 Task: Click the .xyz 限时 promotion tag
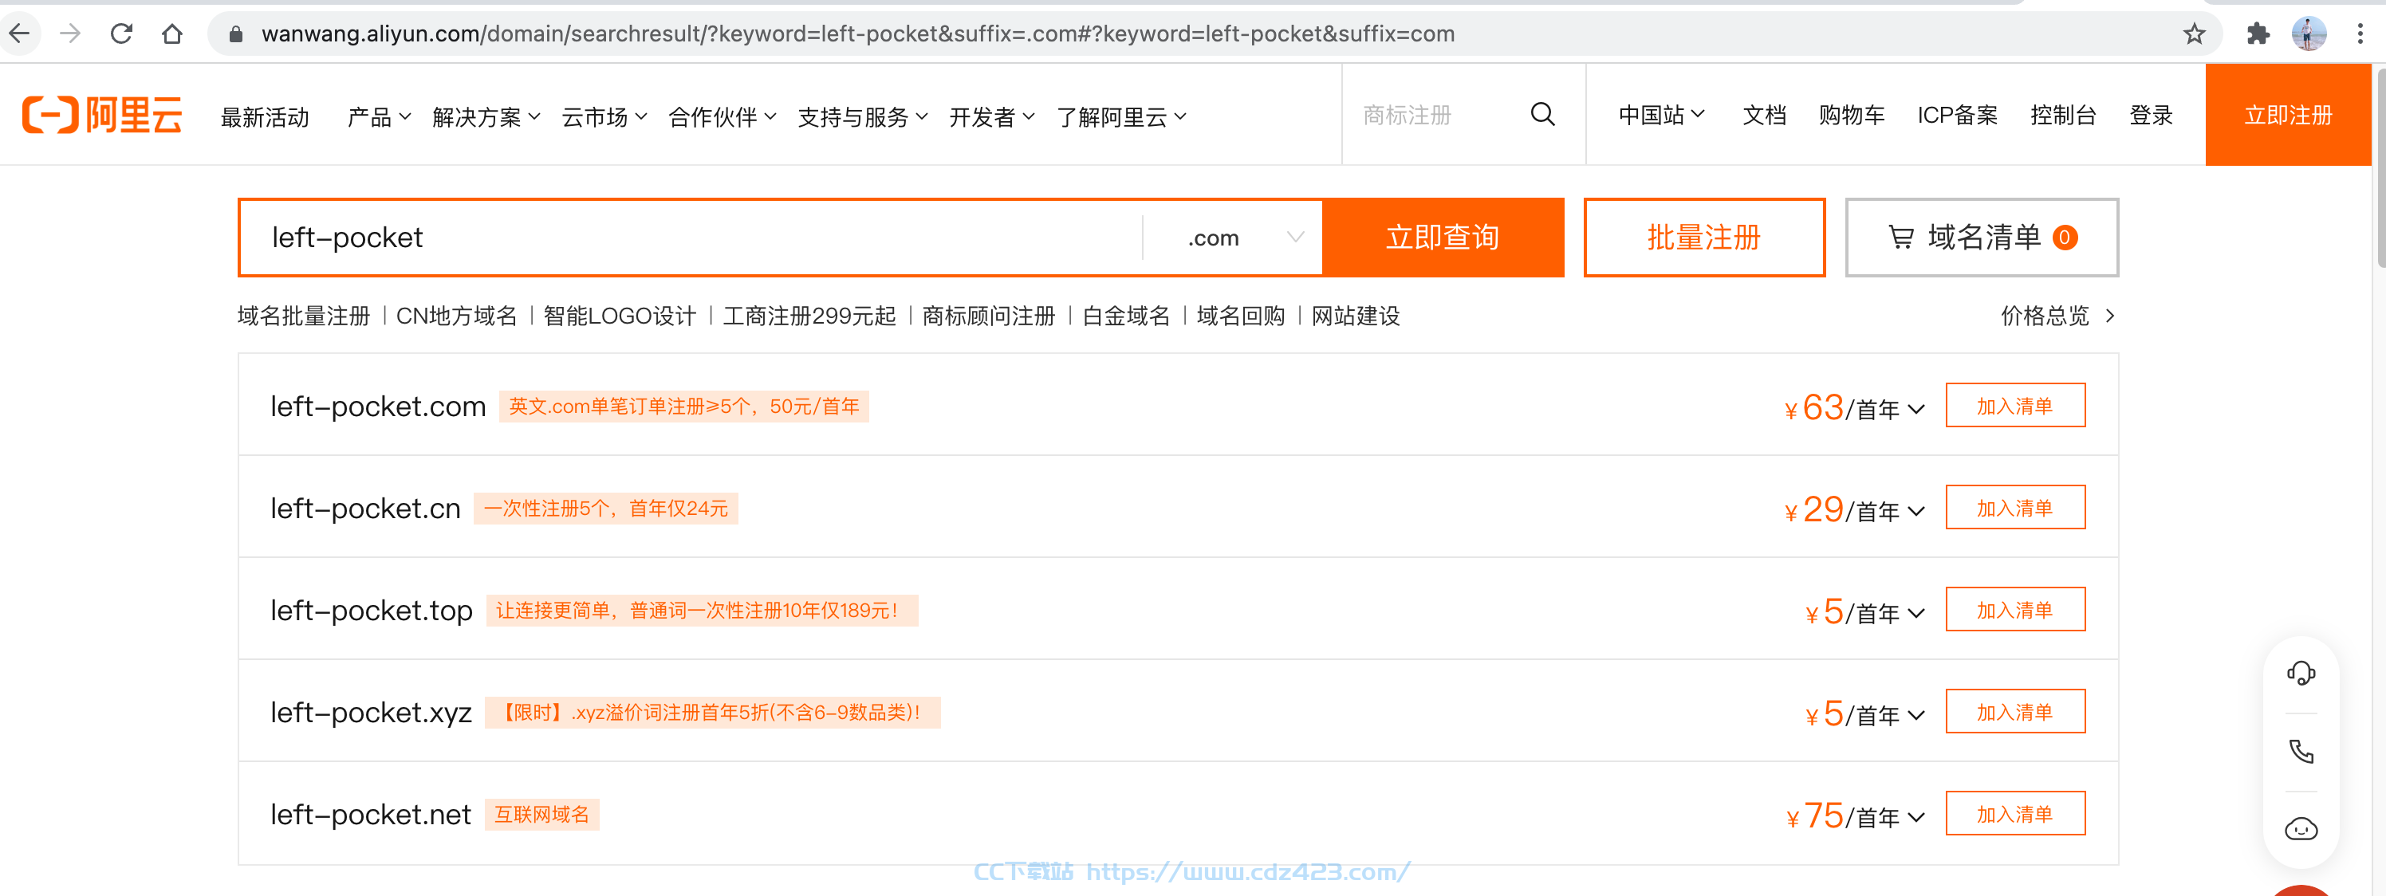(x=712, y=713)
